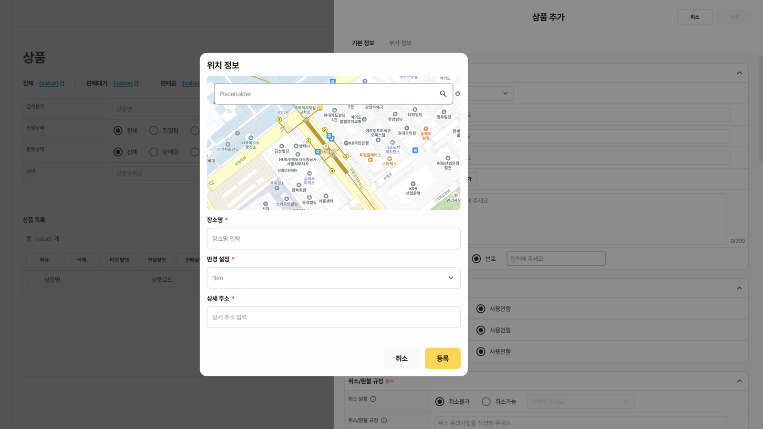The image size is (763, 429).
Task: Click the 투썸플레이스 cafe marker
Action: pos(370,160)
